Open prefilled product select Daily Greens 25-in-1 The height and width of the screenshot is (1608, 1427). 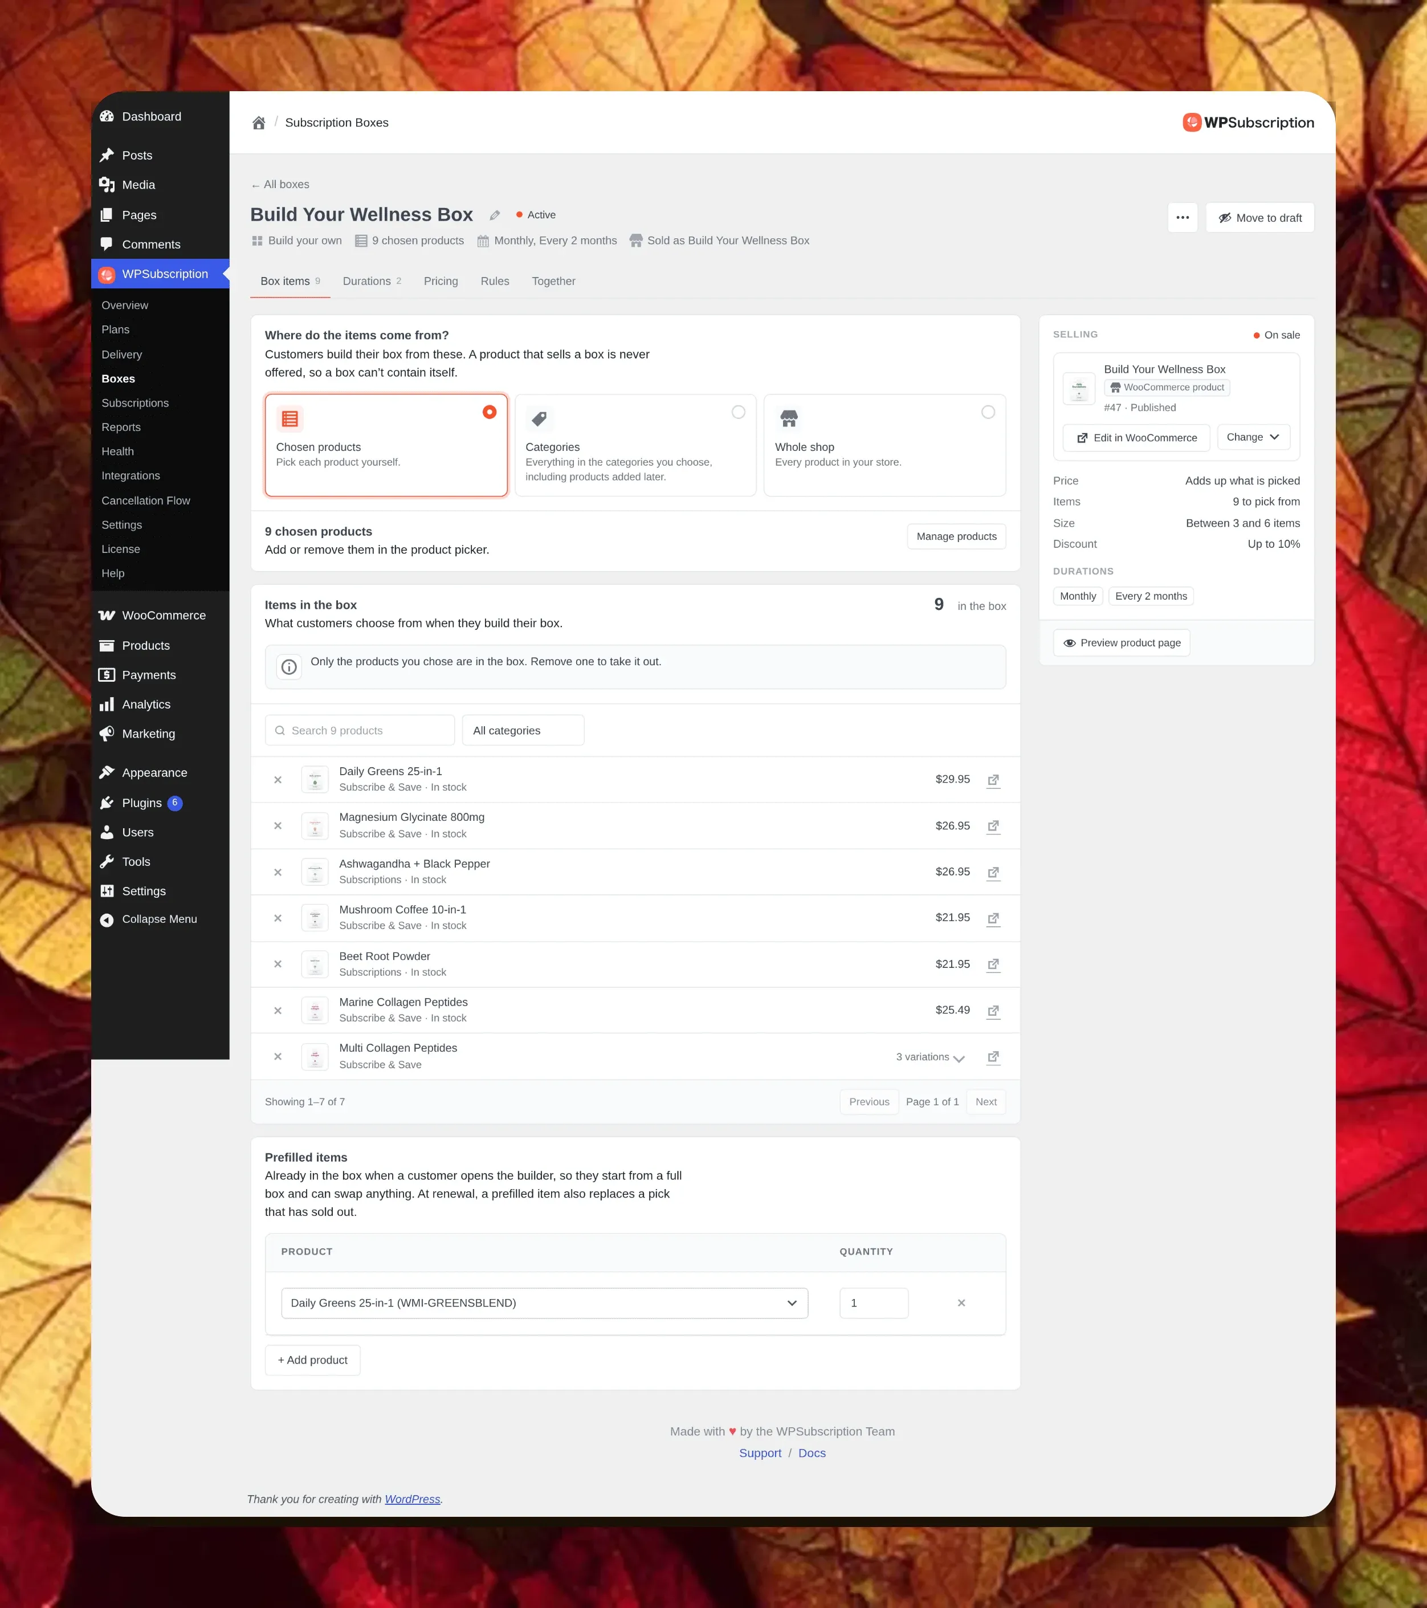pyautogui.click(x=544, y=1303)
